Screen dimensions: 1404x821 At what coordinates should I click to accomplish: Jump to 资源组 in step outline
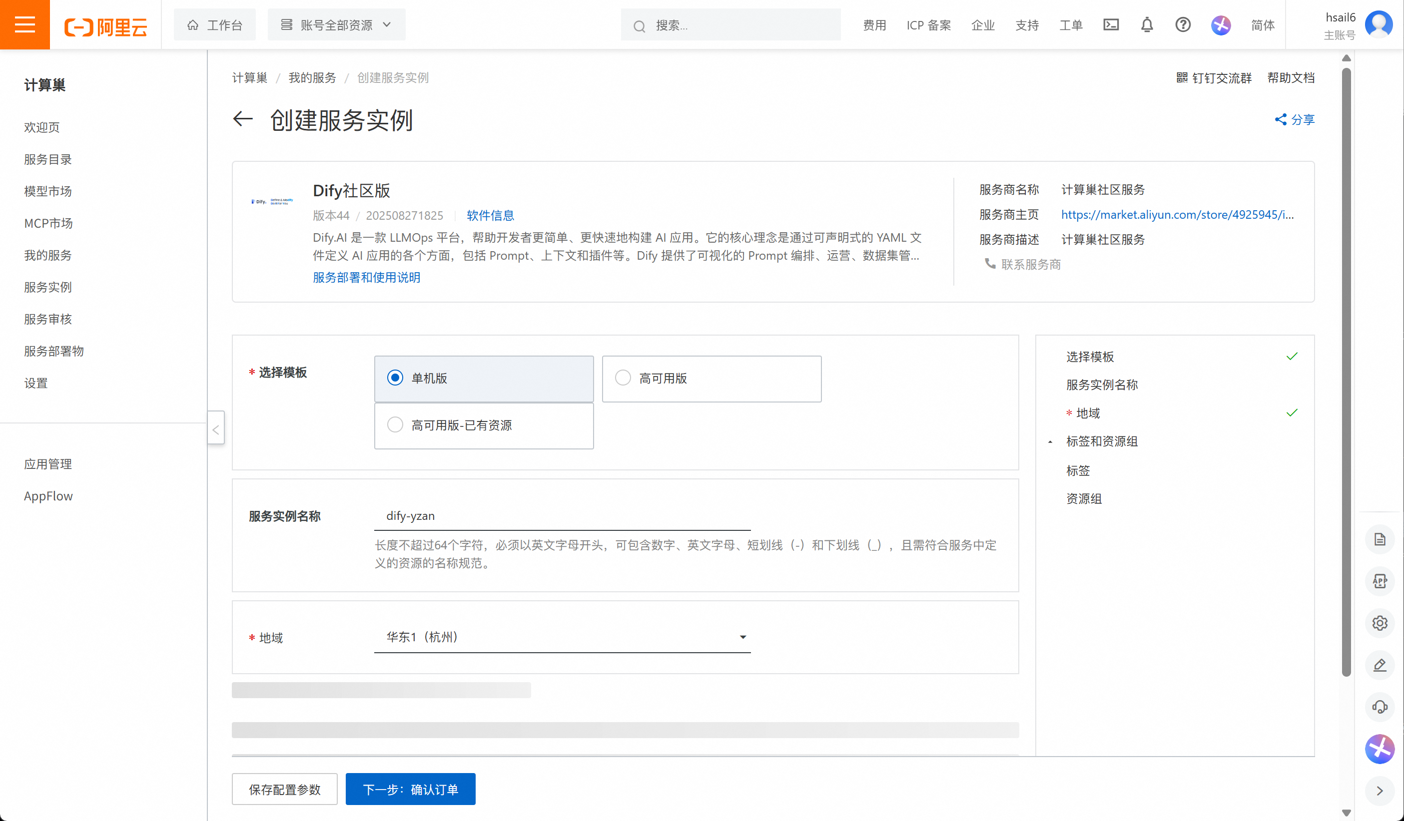(x=1084, y=498)
